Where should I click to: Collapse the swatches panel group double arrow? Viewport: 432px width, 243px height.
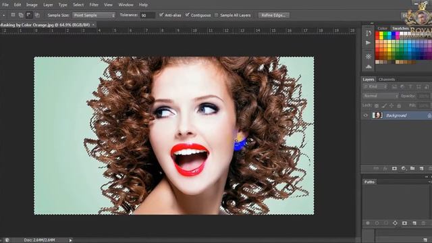click(372, 24)
